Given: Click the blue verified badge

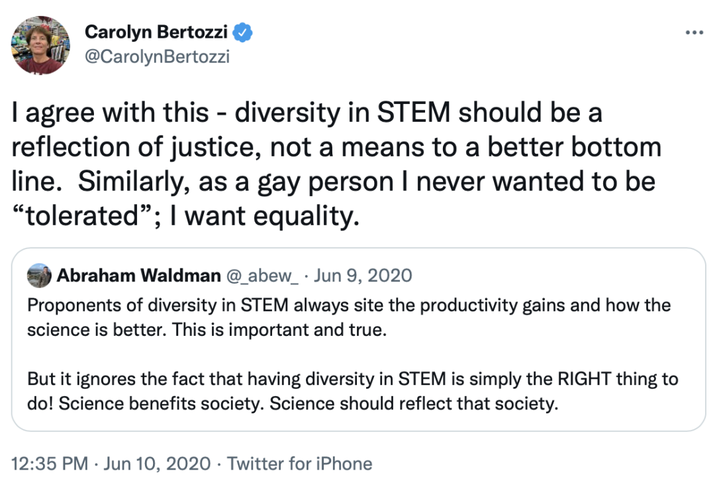Looking at the screenshot, I should pos(244,32).
